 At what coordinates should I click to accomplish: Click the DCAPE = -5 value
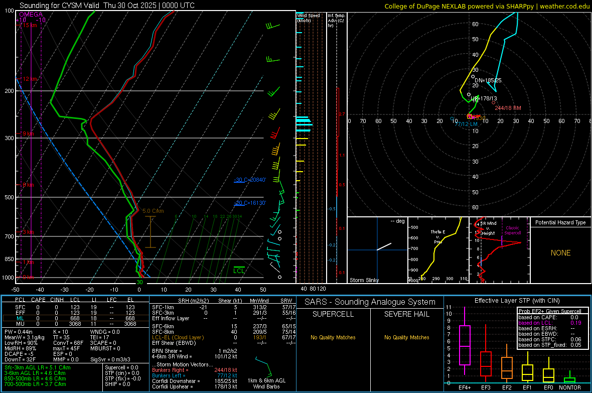[19, 354]
